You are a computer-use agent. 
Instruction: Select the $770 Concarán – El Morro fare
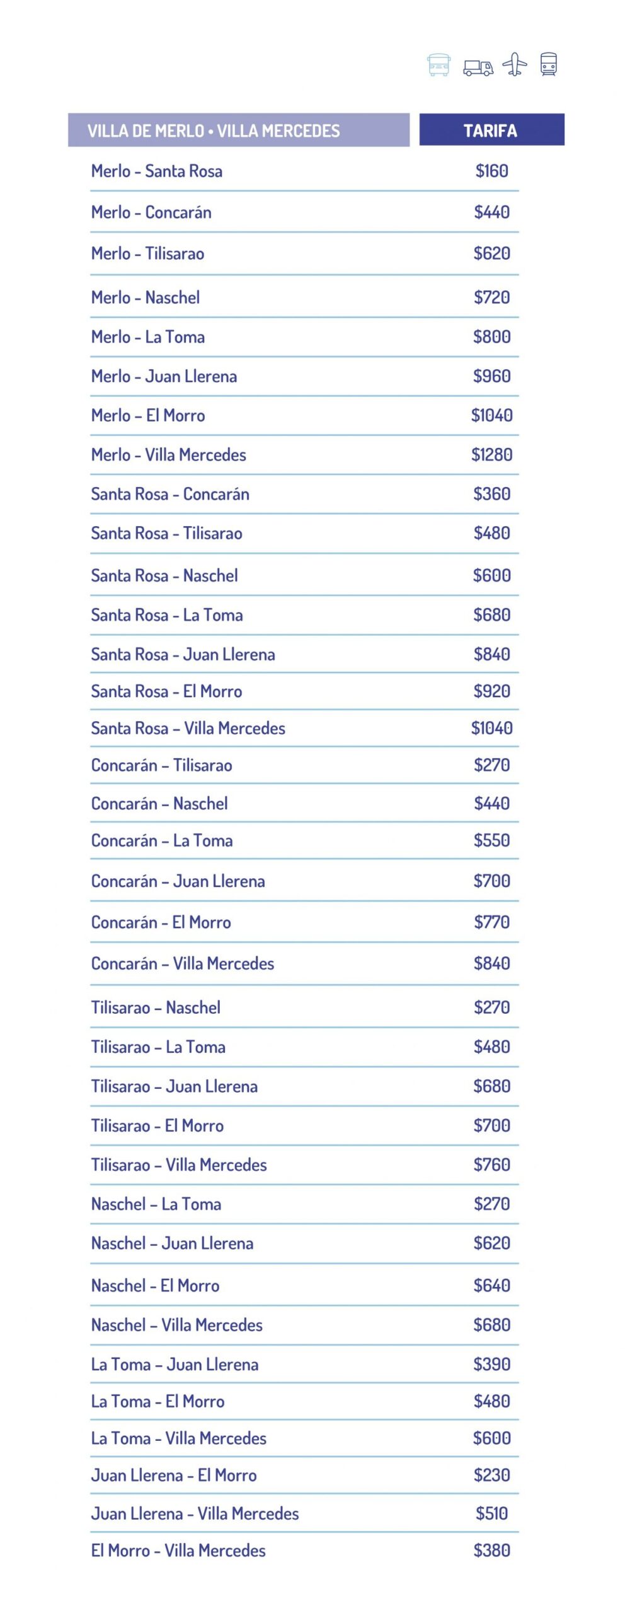[x=492, y=922]
